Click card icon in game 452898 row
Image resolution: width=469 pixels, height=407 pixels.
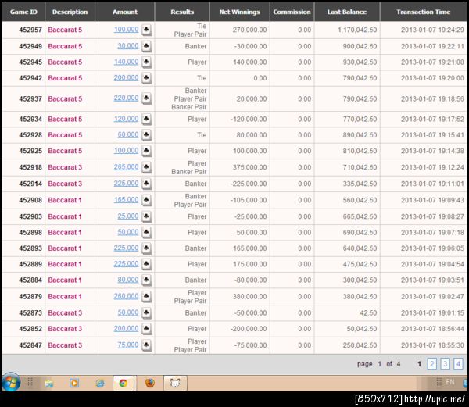click(146, 232)
